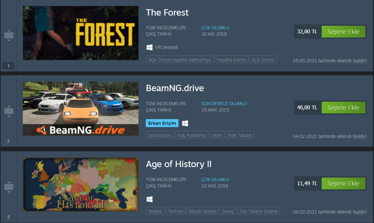This screenshot has width=374, height=223.
Task: Add Age of History II to cart
Action: 343,184
